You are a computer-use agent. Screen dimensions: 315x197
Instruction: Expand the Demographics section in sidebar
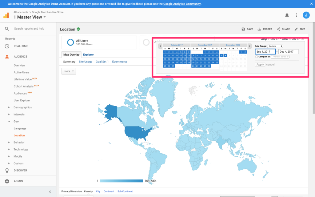[9, 107]
